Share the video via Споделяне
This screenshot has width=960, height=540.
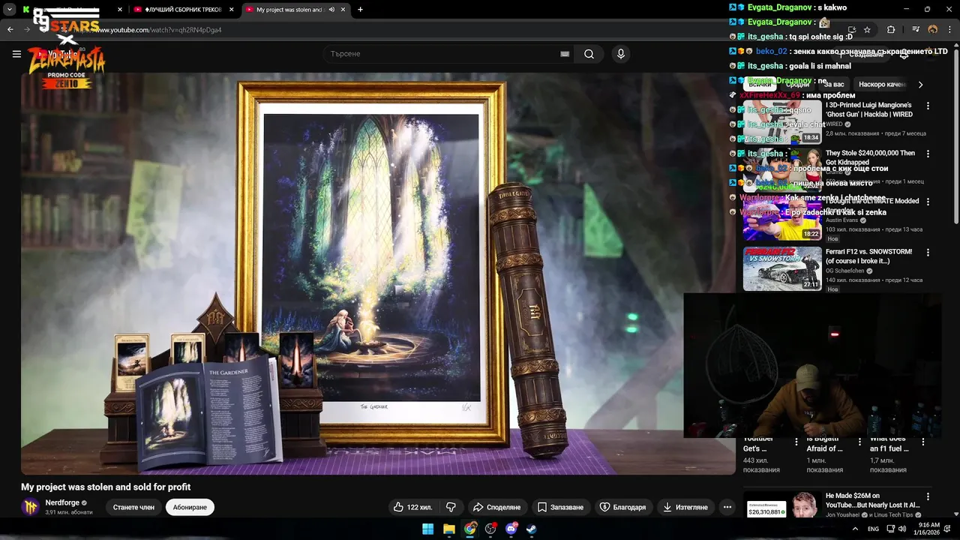(x=496, y=507)
